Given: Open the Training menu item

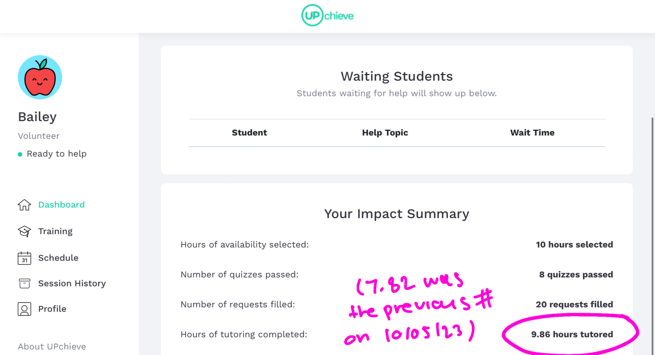Looking at the screenshot, I should pos(55,231).
